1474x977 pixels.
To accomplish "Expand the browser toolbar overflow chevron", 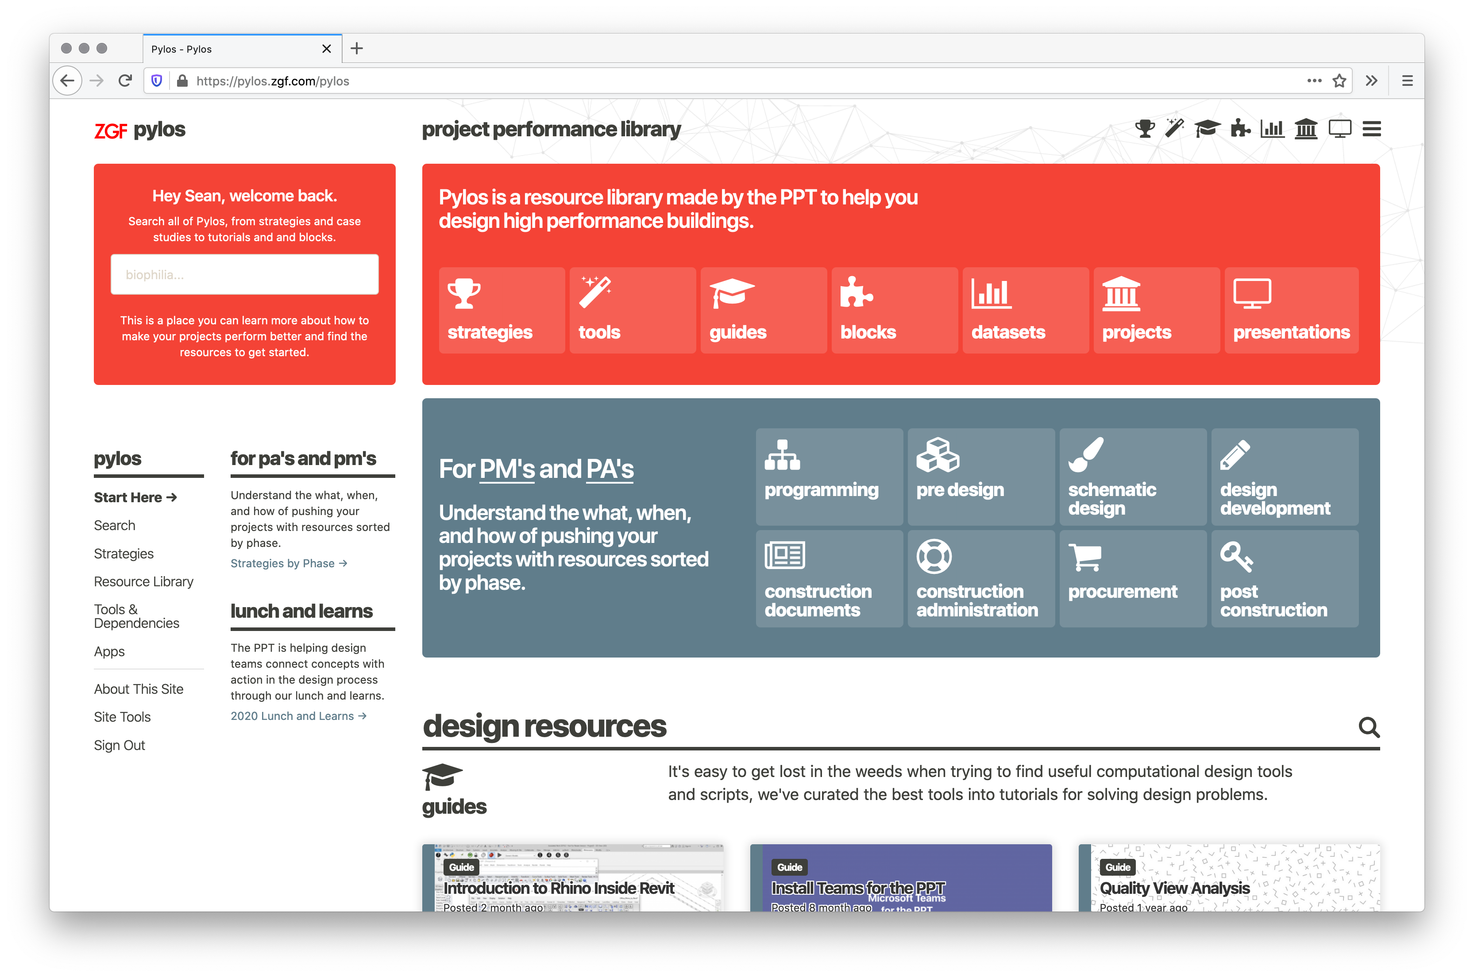I will point(1371,81).
